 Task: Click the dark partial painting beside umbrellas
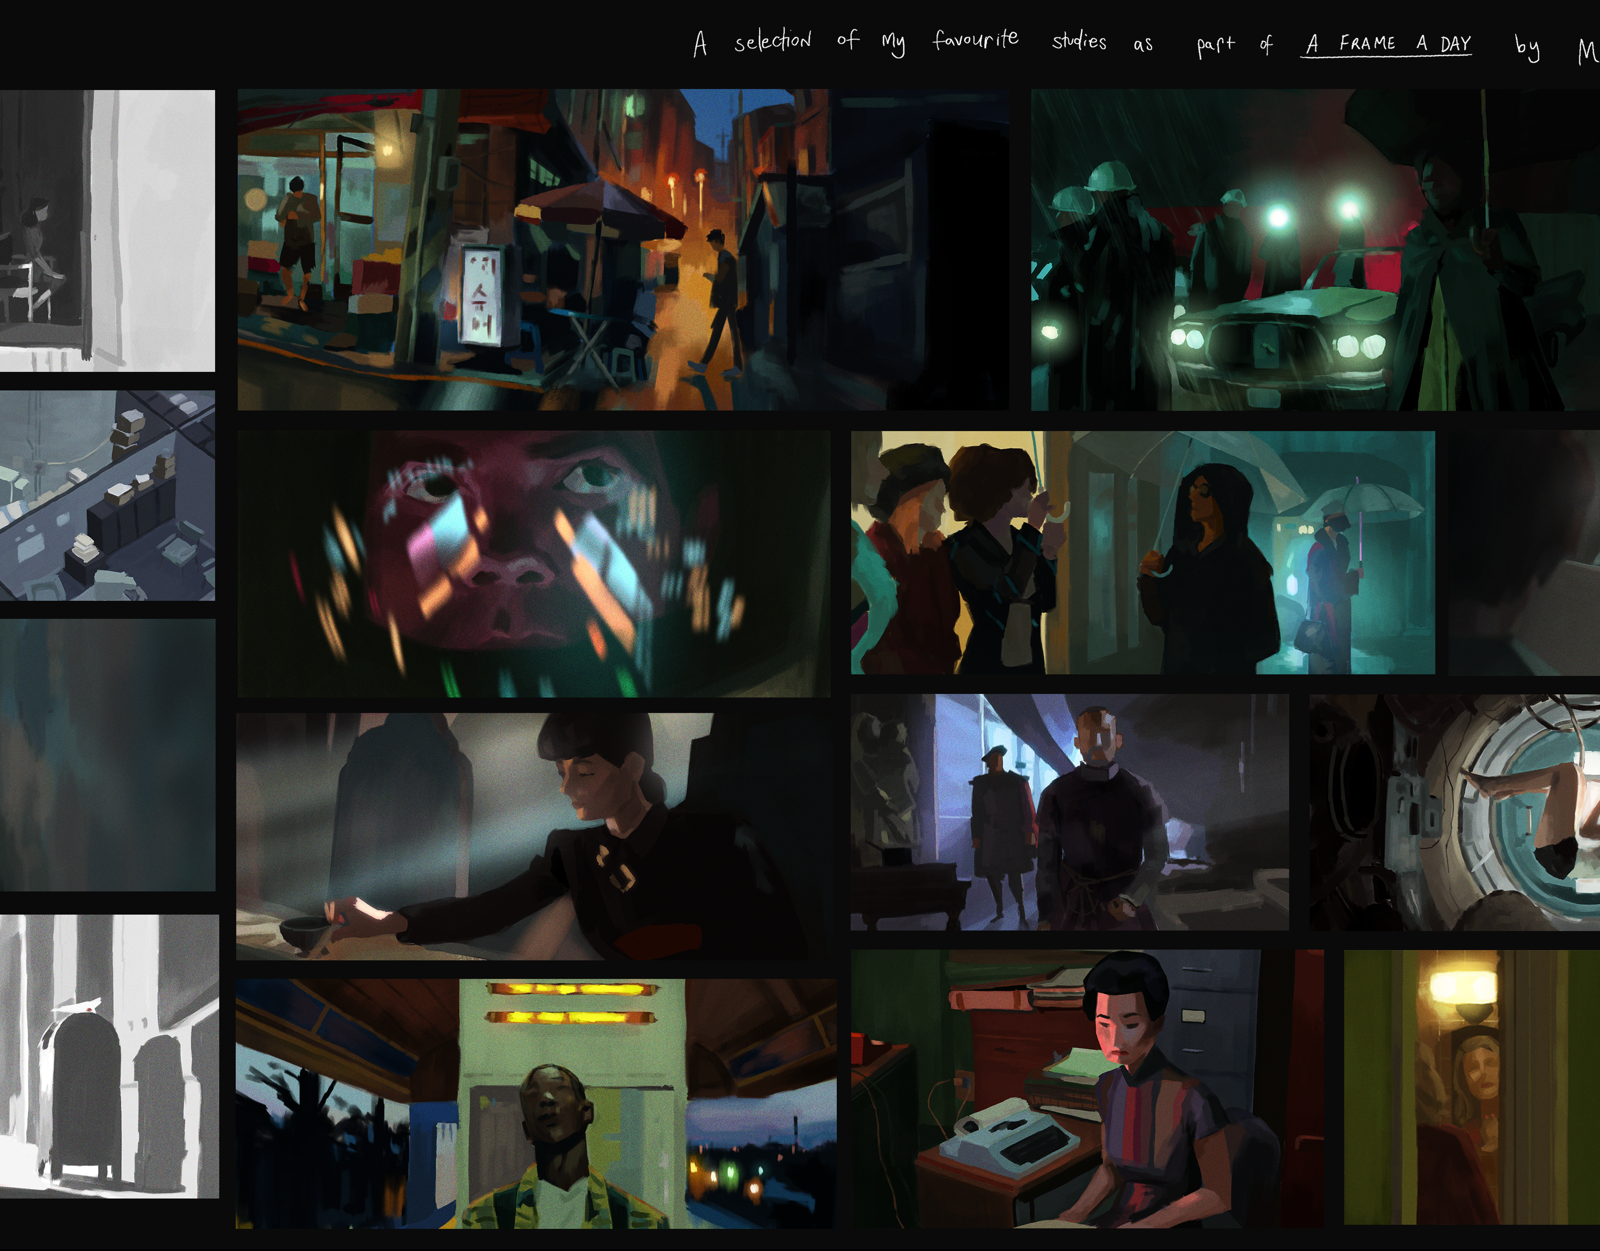tap(1524, 552)
